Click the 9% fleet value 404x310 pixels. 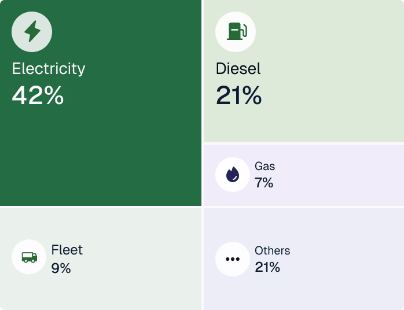pos(61,268)
